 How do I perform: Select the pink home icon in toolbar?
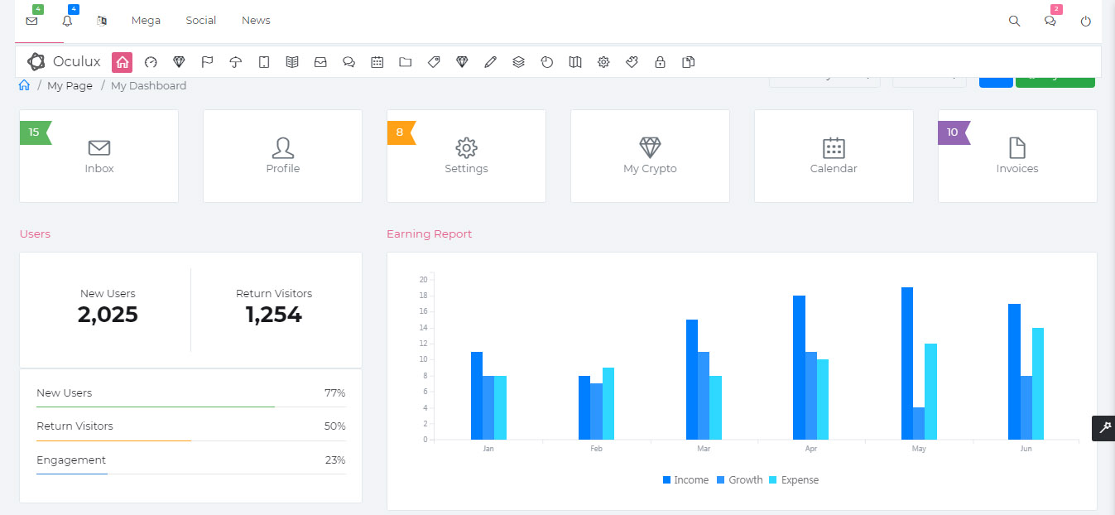coord(122,61)
